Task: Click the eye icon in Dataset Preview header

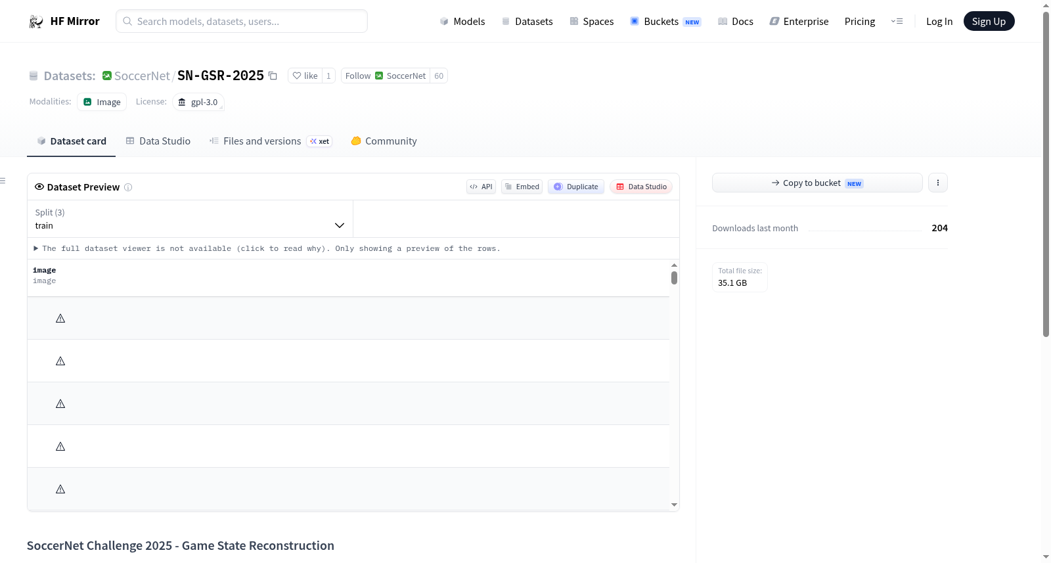Action: click(x=39, y=187)
